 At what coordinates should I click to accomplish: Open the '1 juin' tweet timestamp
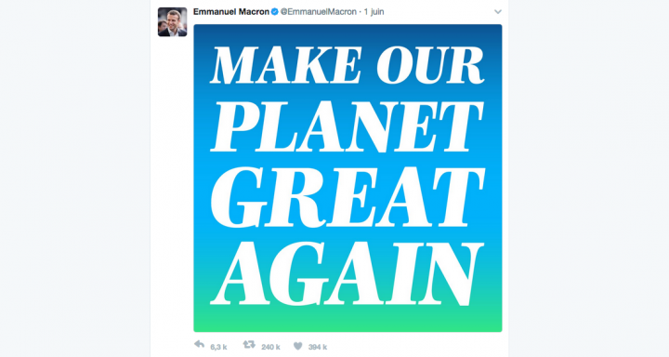click(x=374, y=12)
